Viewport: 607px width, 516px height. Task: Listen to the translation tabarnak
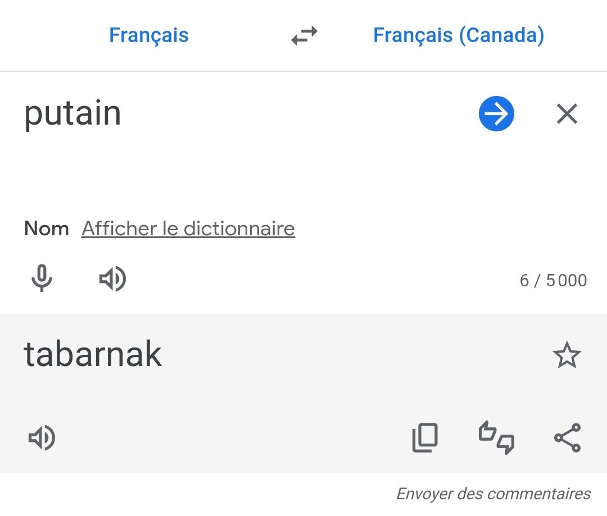[42, 438]
